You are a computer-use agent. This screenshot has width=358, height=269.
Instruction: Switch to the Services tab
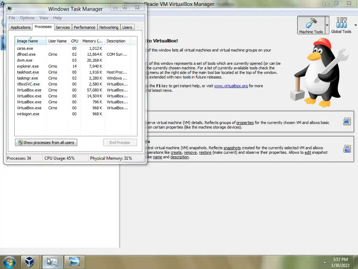[x=63, y=27]
